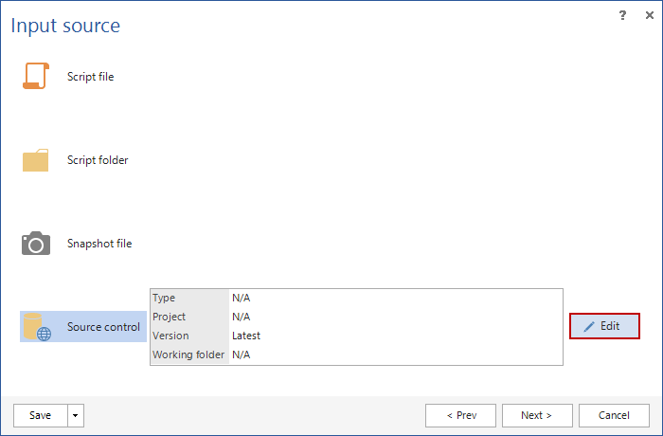Open help via the question mark icon

pos(622,15)
